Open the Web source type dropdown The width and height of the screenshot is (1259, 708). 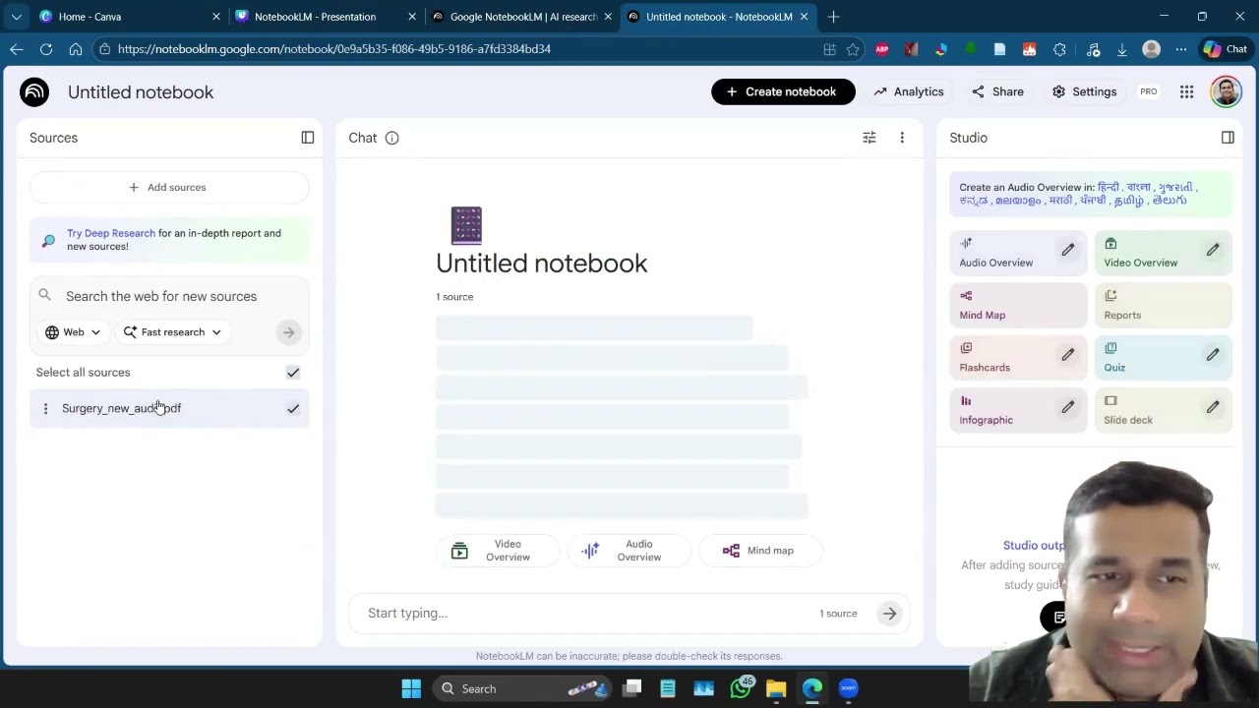pos(74,332)
